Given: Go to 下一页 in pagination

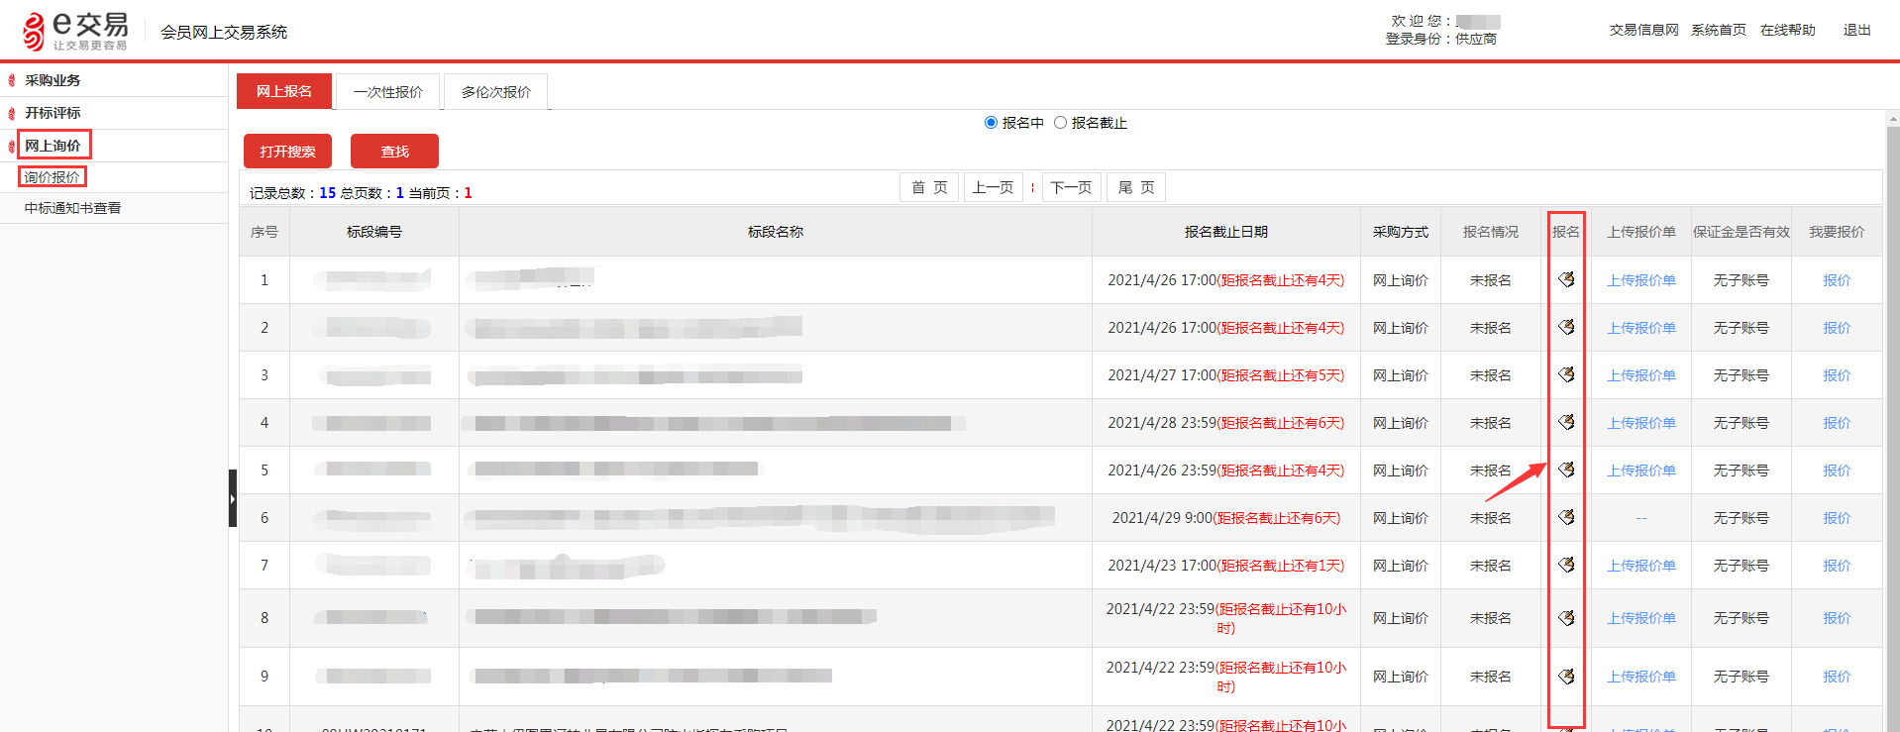Looking at the screenshot, I should click(x=1071, y=187).
